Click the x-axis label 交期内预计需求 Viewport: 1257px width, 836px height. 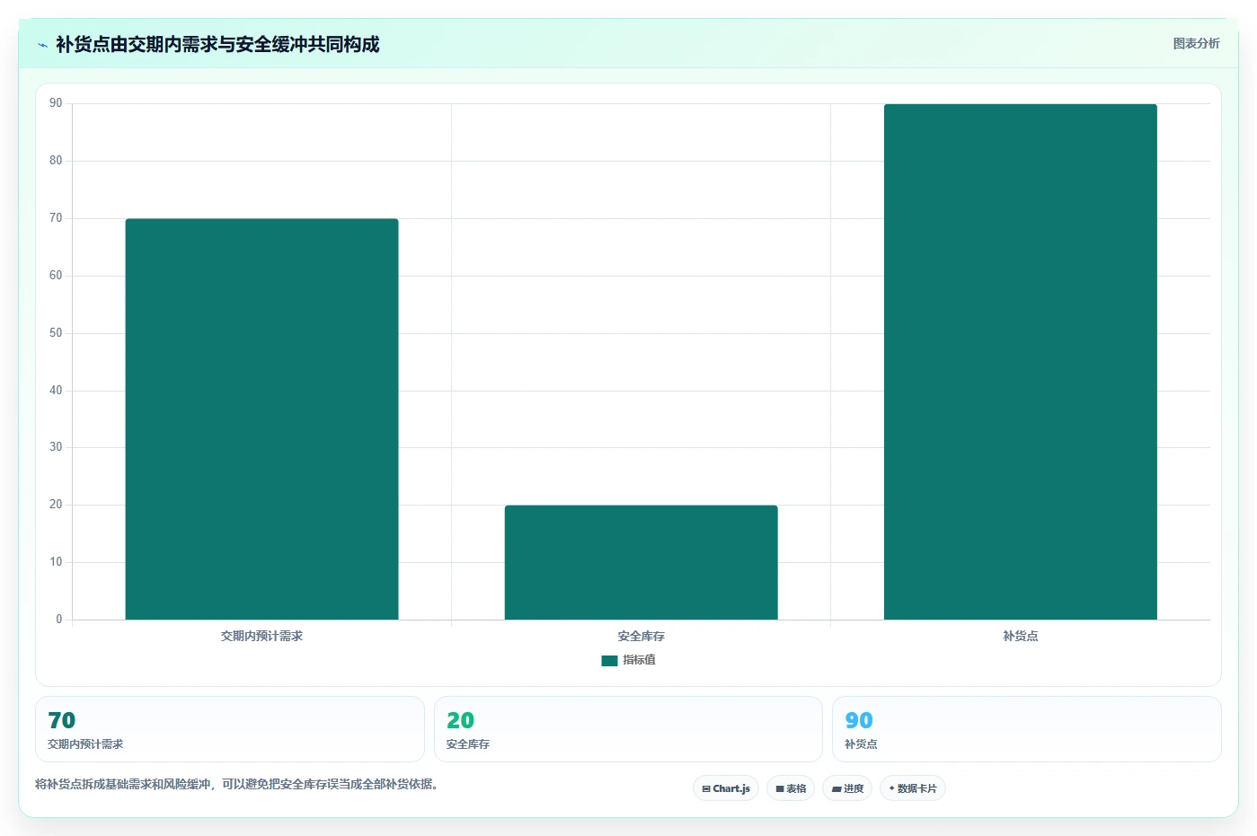(x=261, y=636)
